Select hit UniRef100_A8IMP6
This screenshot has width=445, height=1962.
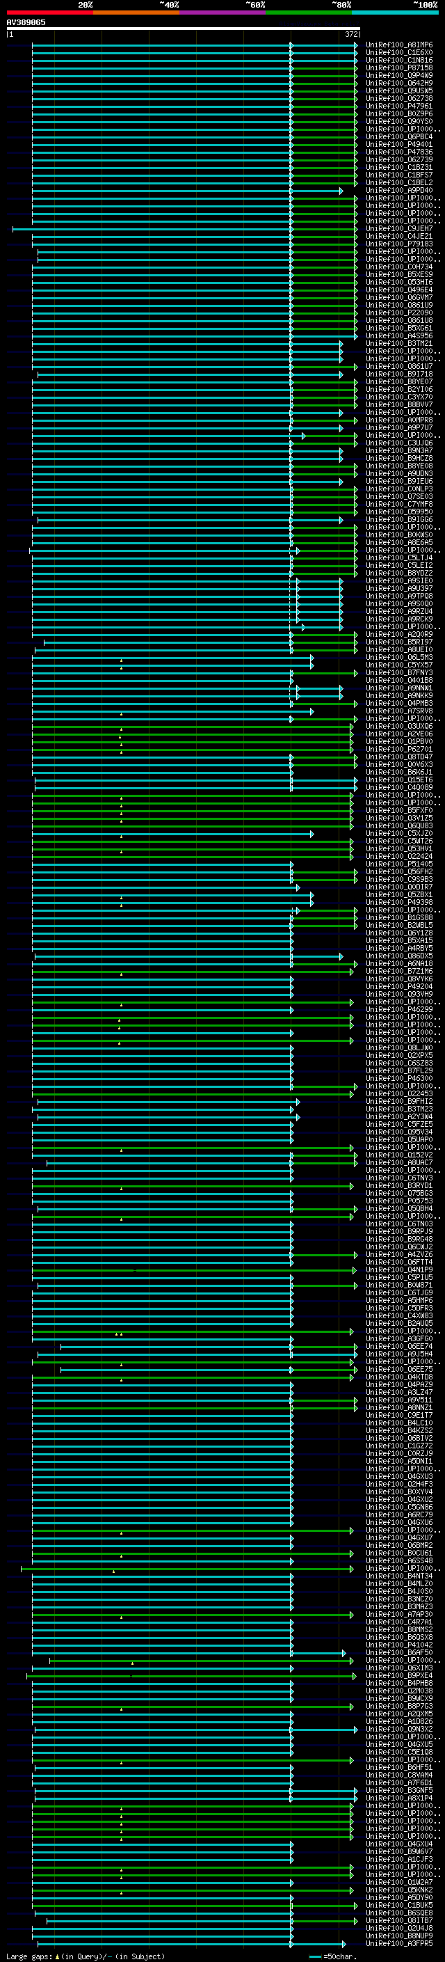tap(398, 45)
